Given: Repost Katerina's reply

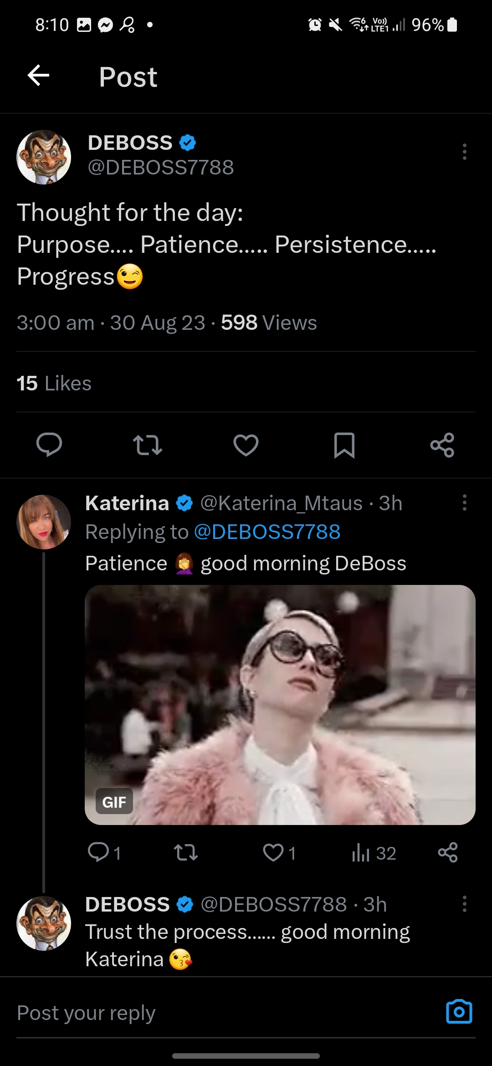Looking at the screenshot, I should coord(186,852).
